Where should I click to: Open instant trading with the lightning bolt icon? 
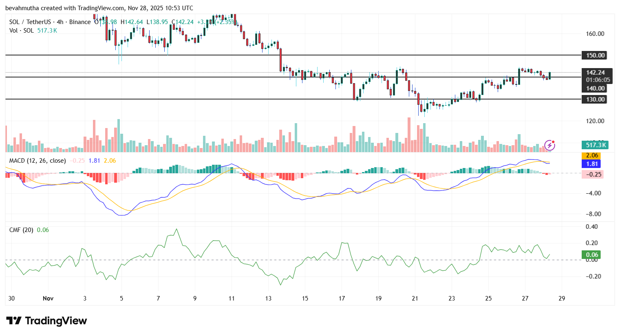[x=549, y=145]
